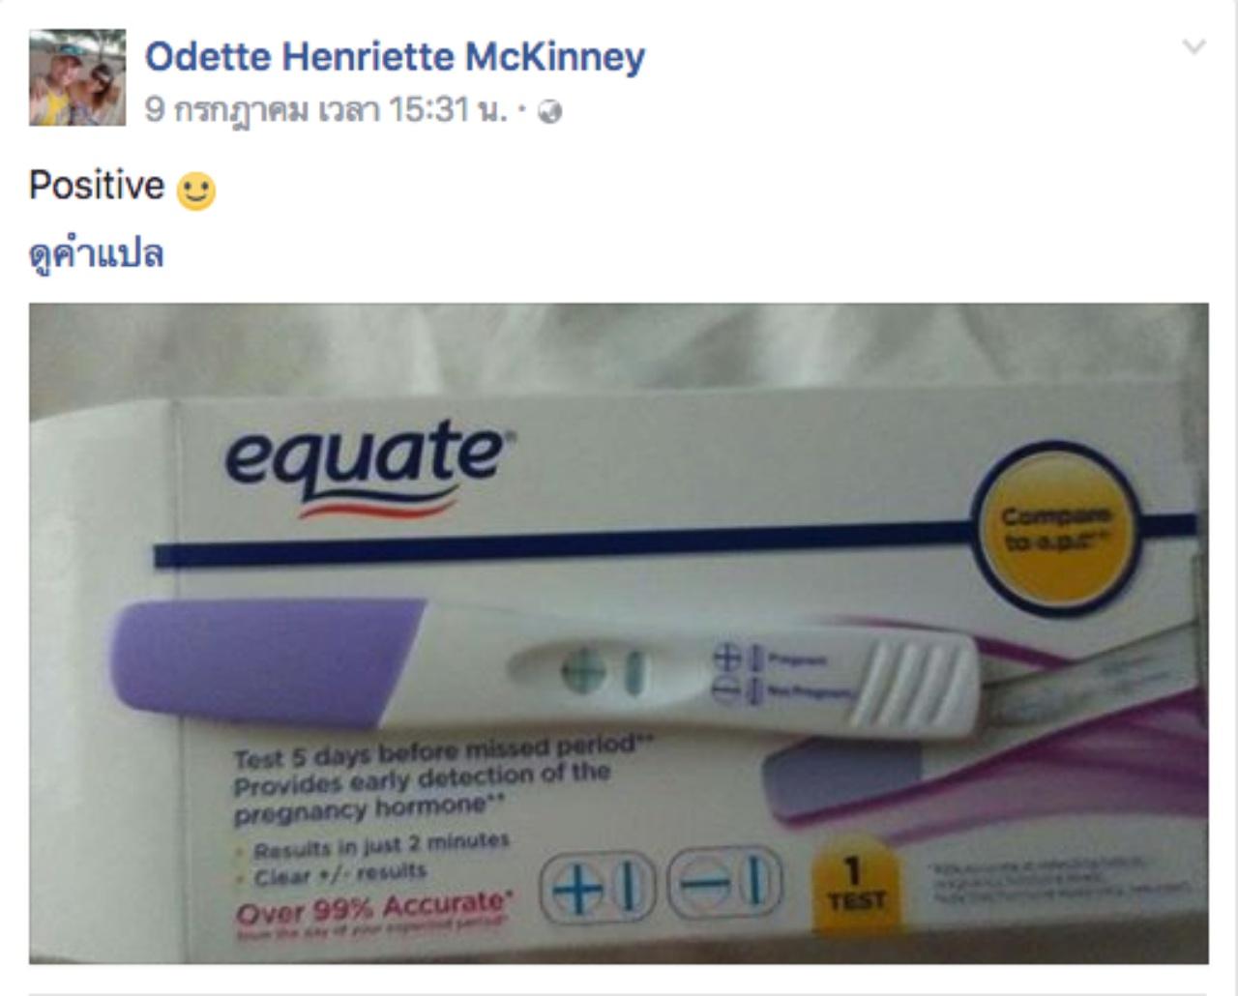
Task: Click the equate brand logo in photo
Action: tap(368, 465)
